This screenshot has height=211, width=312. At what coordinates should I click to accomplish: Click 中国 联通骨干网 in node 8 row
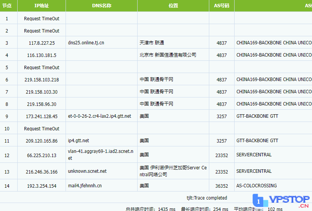[x=156, y=104]
